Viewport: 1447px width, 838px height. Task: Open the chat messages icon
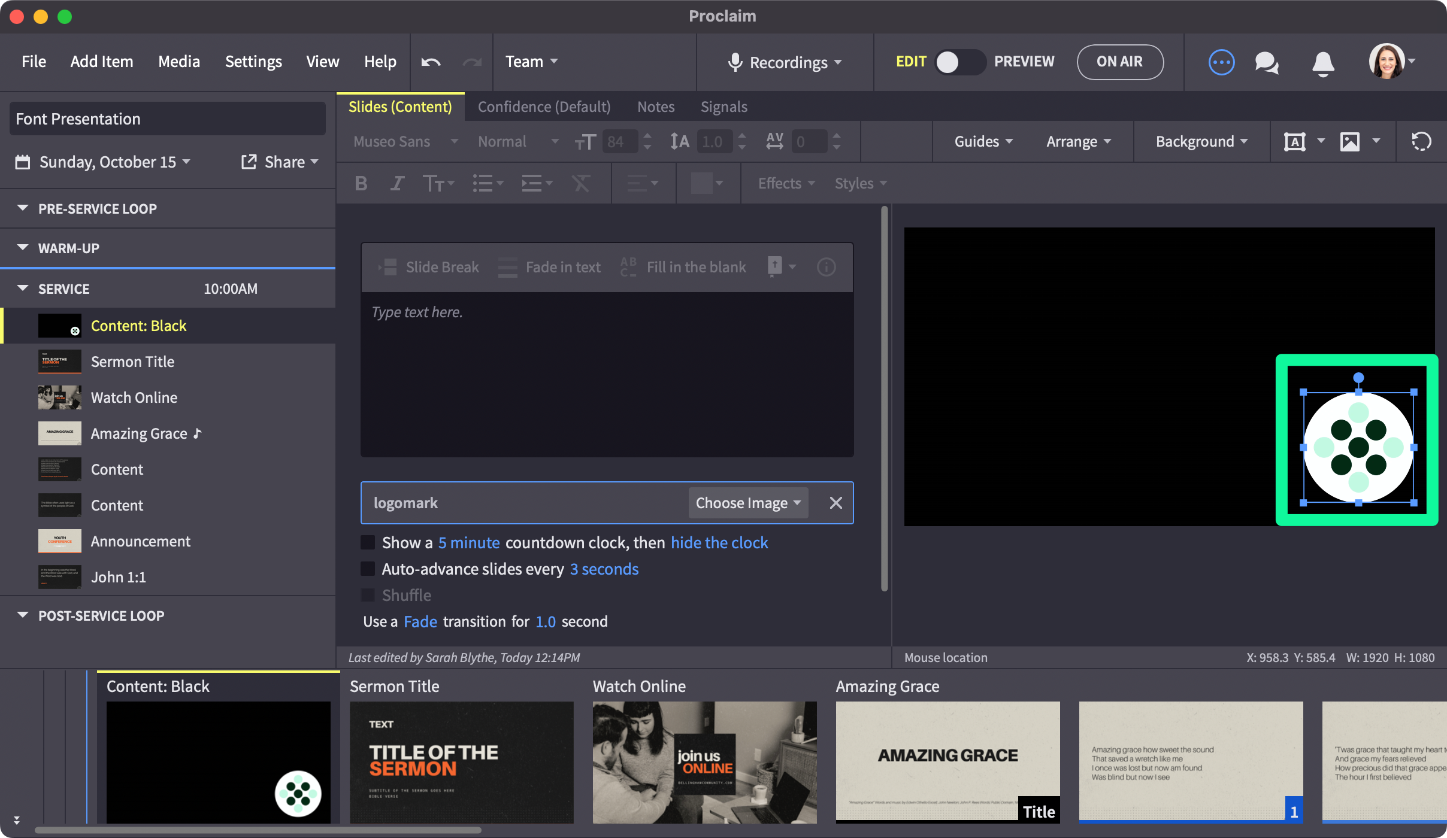point(1266,62)
